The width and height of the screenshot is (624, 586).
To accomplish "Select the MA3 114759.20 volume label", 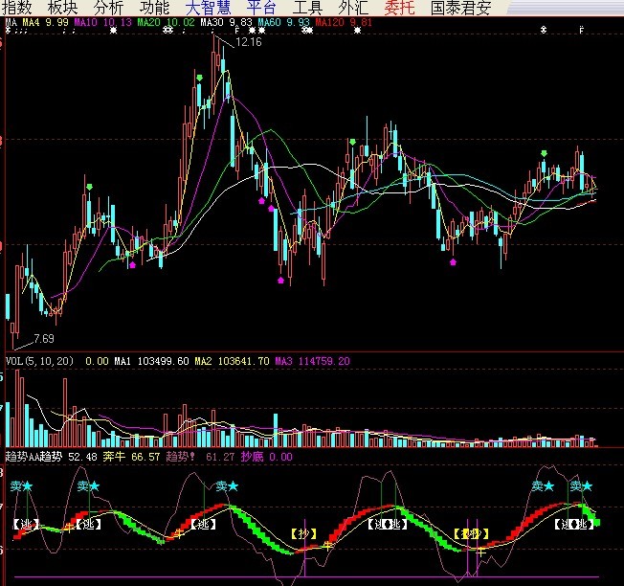I will pos(312,361).
